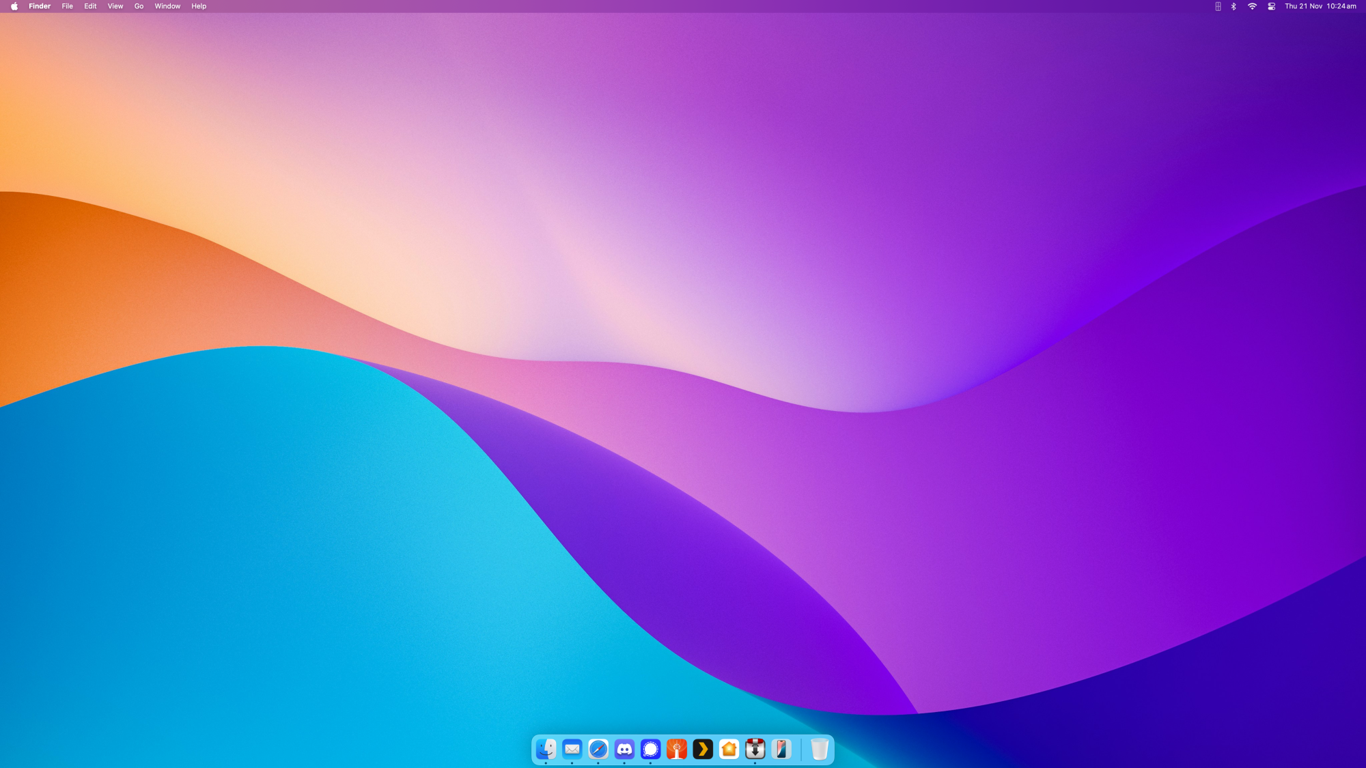Screen dimensions: 1366x768
Task: Open the File menu
Action: (68, 6)
